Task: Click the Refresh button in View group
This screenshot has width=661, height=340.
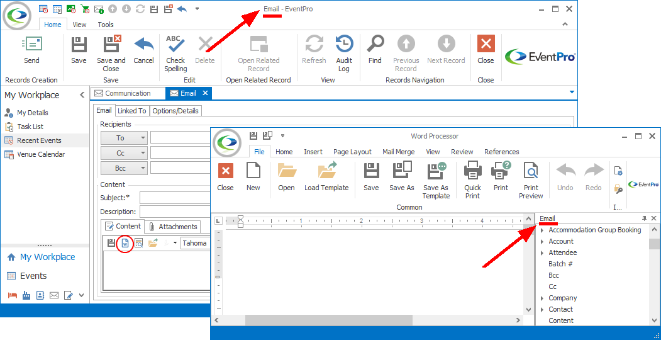Action: coord(314,50)
